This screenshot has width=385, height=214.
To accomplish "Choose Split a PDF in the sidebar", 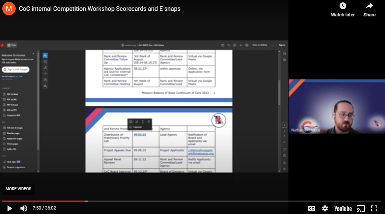I will pyautogui.click(x=10, y=149).
